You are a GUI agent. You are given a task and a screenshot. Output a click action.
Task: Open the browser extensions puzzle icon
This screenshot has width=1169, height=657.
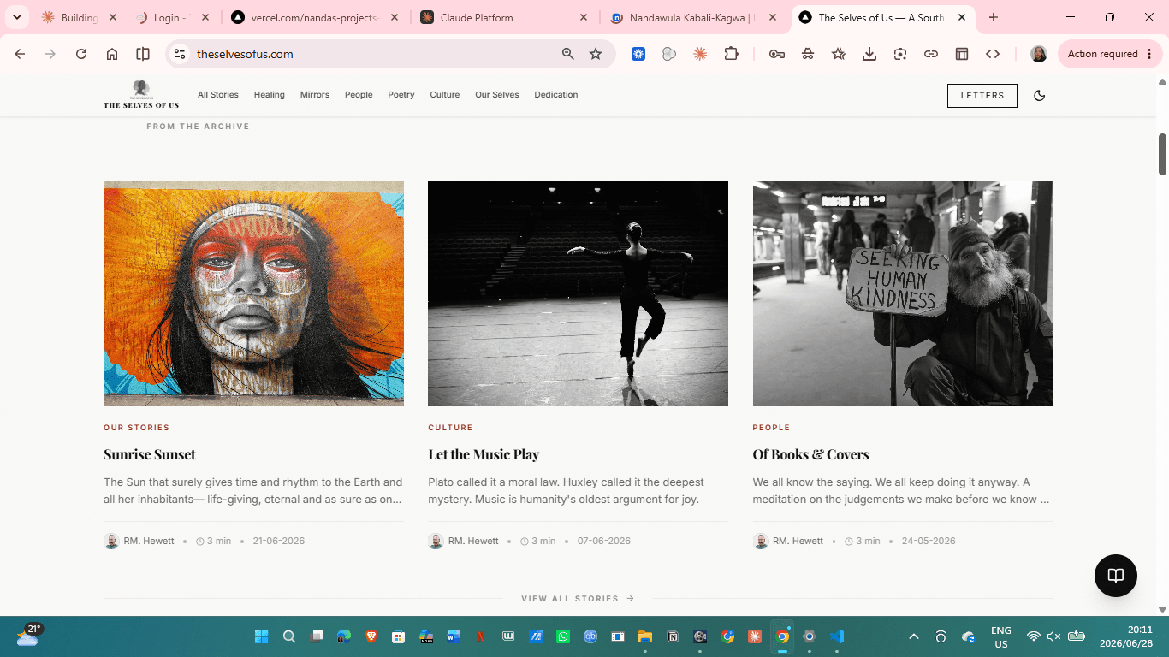click(731, 54)
